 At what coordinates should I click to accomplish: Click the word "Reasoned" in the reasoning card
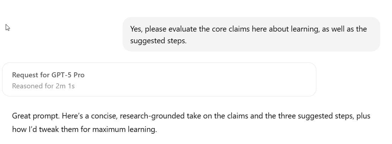click(x=27, y=86)
